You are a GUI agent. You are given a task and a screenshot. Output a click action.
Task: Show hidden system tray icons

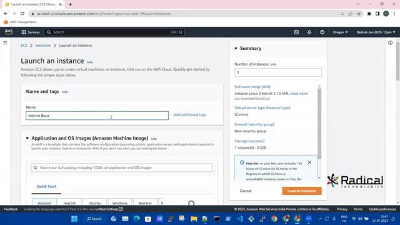point(321,219)
